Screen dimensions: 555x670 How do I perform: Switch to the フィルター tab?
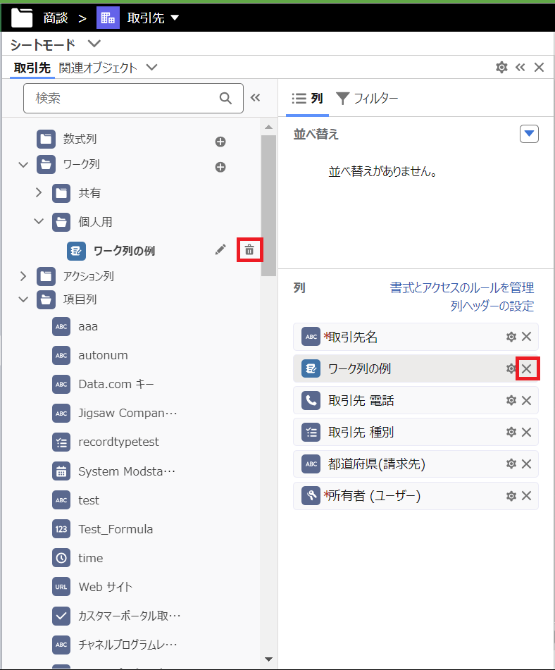[x=367, y=98]
